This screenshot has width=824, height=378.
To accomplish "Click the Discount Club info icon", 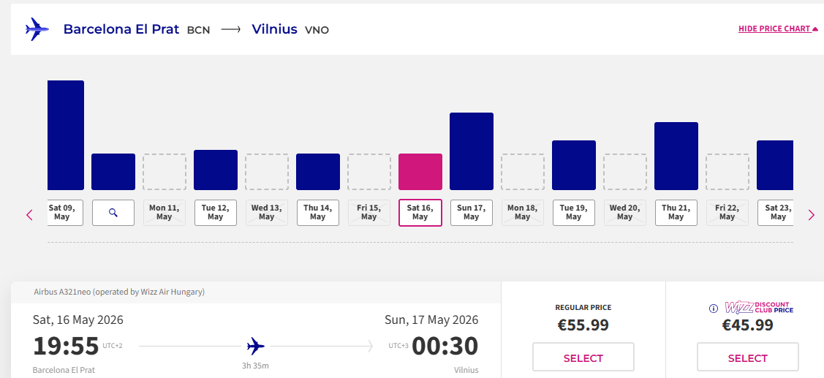I will pos(714,309).
